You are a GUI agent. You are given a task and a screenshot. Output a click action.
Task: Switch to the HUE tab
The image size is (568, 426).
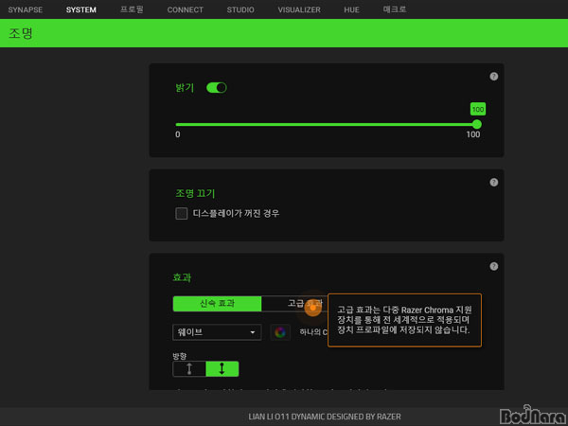point(352,9)
